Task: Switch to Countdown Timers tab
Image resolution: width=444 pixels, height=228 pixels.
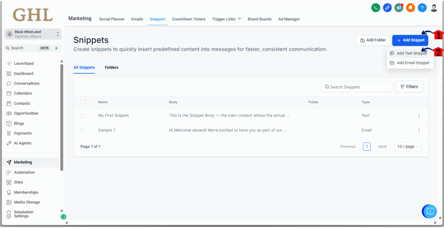Action: point(189,19)
